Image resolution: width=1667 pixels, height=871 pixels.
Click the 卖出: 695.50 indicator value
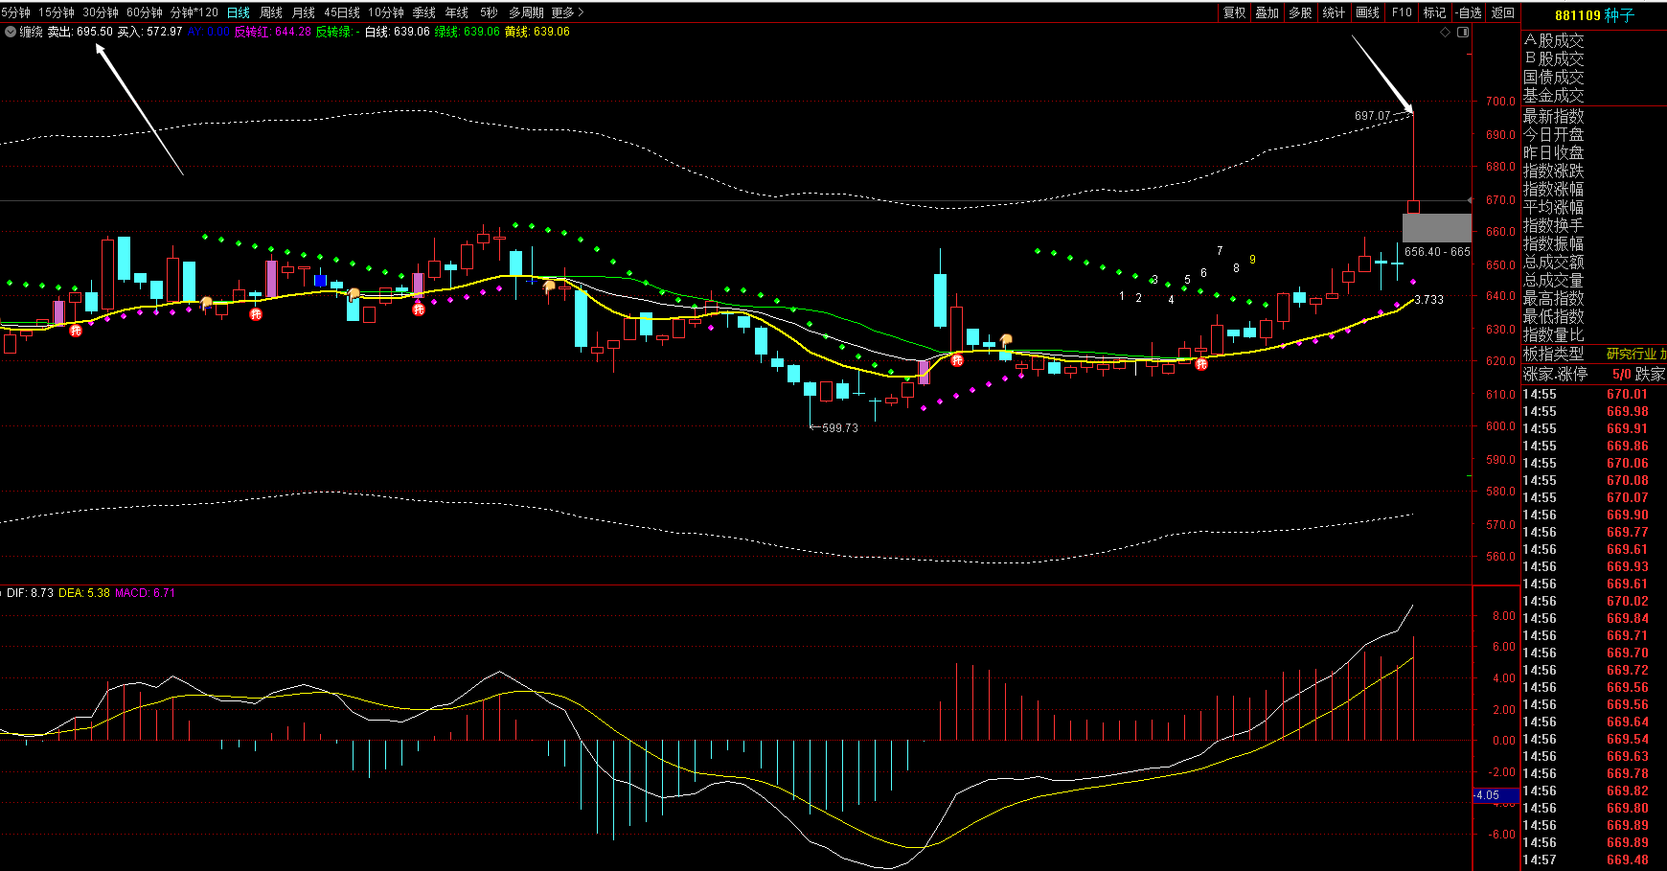coord(80,32)
